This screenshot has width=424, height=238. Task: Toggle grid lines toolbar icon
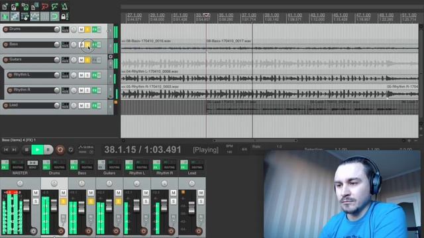(44, 17)
